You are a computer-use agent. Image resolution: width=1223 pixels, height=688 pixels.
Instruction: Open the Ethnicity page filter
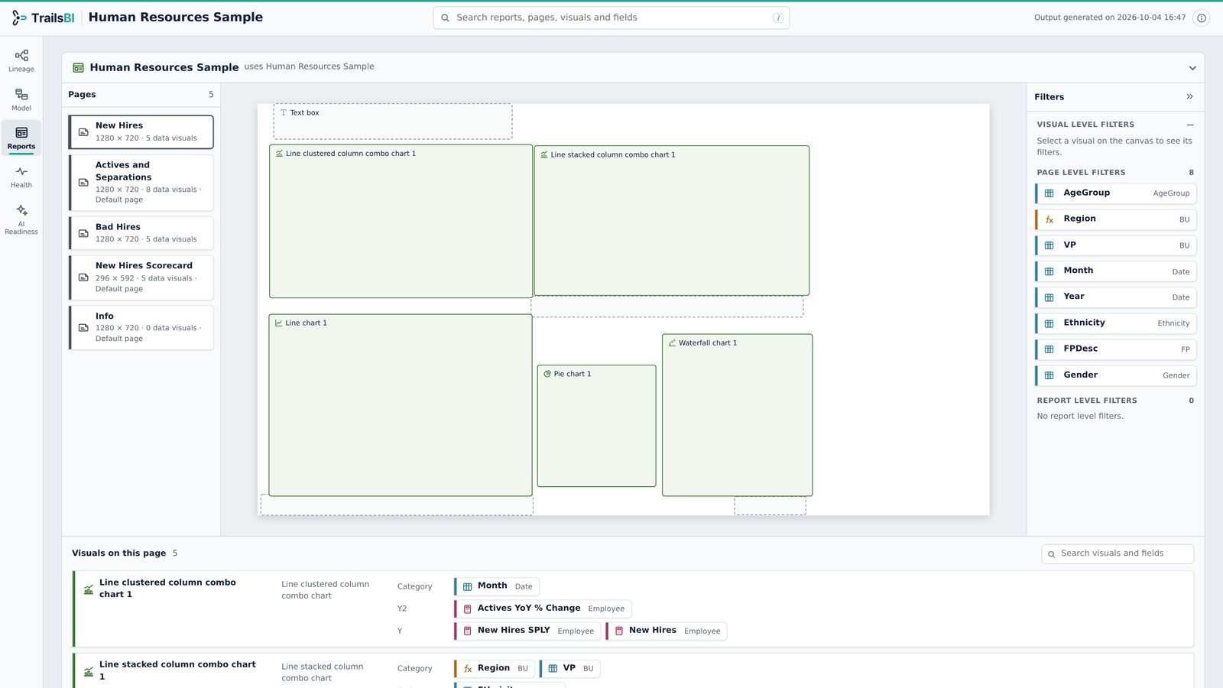tap(1116, 323)
